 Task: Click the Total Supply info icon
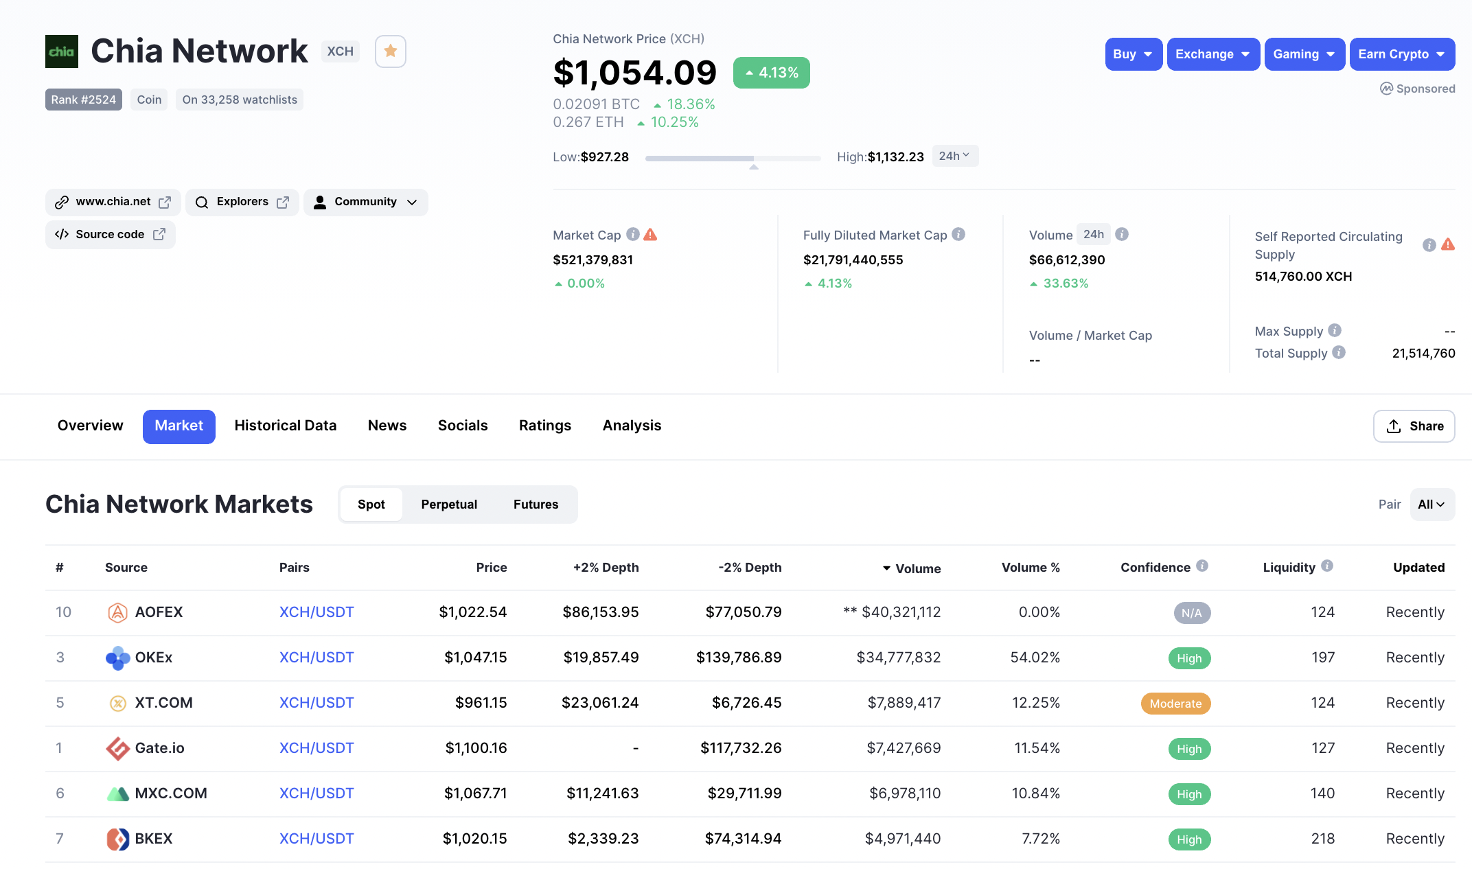(1338, 353)
